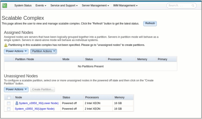Image resolution: width=202 pixels, height=119 pixels.
Task: Expand Power Actions under Assigned Nodes
Action: pos(16,51)
